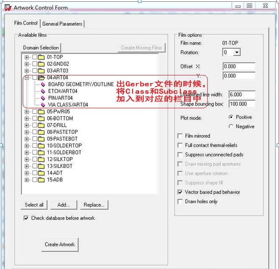Screen dimensions: 279x269
Task: Enable the Film mirrored checkbox
Action: pos(180,136)
